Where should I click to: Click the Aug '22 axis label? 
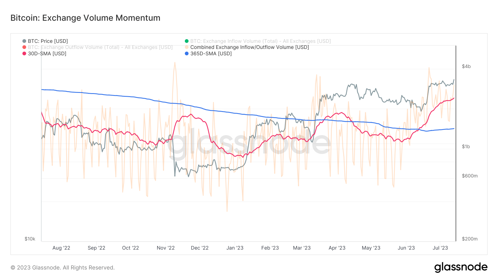pos(61,248)
